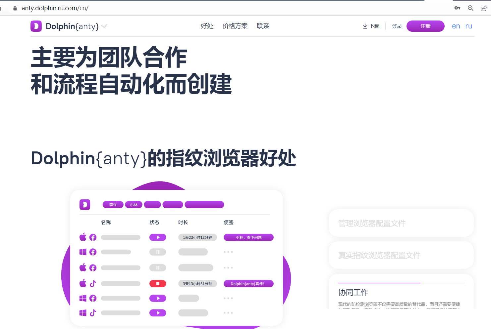
Task: Switch language to en
Action: 456,26
